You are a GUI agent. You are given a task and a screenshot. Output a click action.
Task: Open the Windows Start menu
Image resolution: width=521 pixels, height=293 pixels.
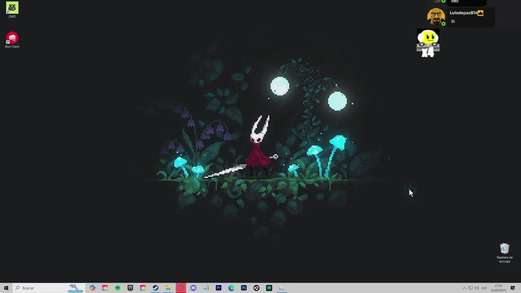pyautogui.click(x=6, y=288)
